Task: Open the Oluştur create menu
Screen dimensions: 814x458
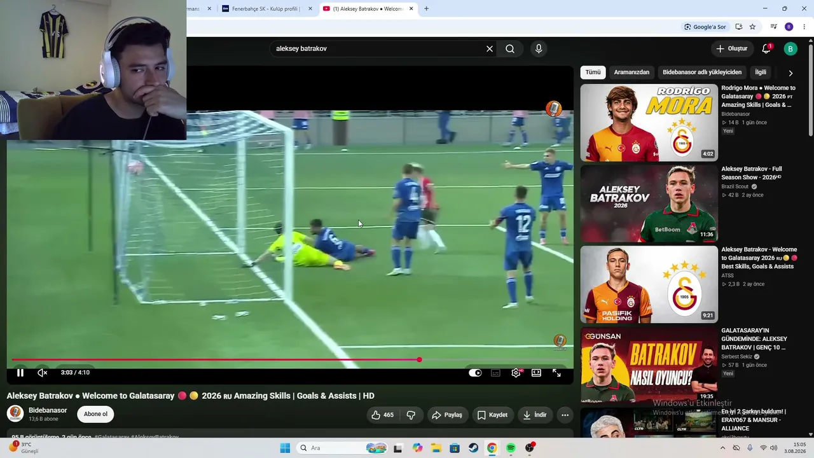Action: [732, 49]
